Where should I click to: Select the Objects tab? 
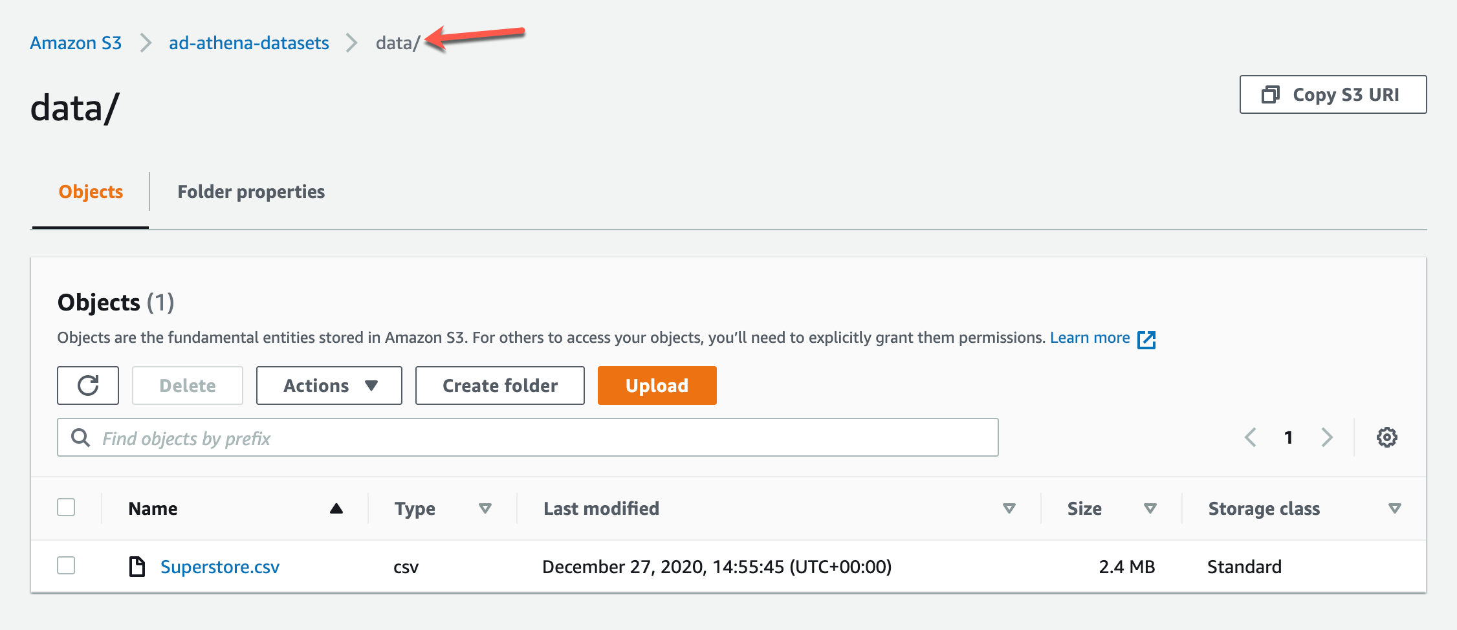click(91, 191)
